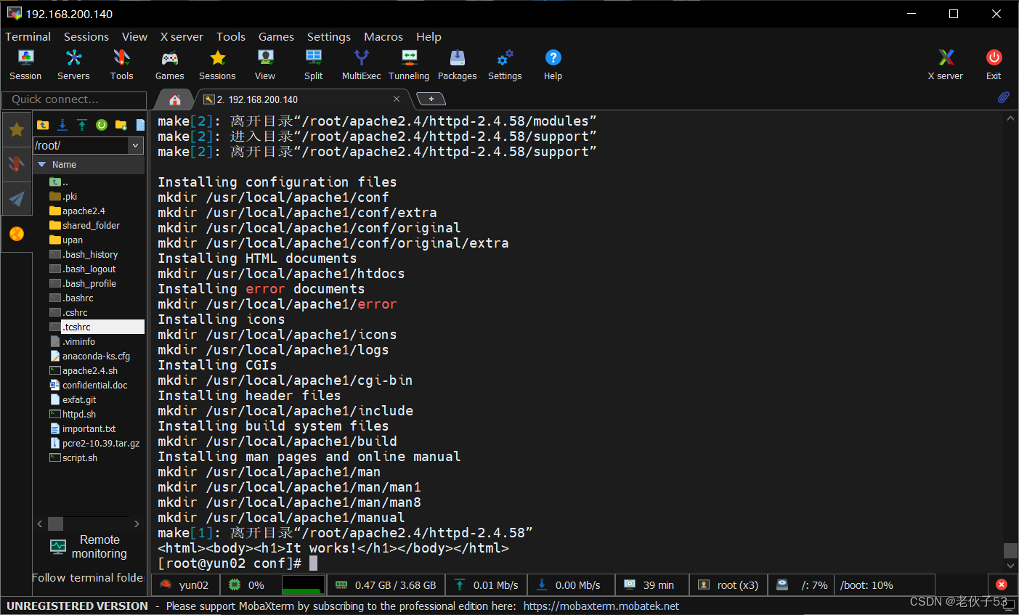This screenshot has height=615, width=1019.
Task: Click the Name column sort arrow
Action: pos(42,165)
